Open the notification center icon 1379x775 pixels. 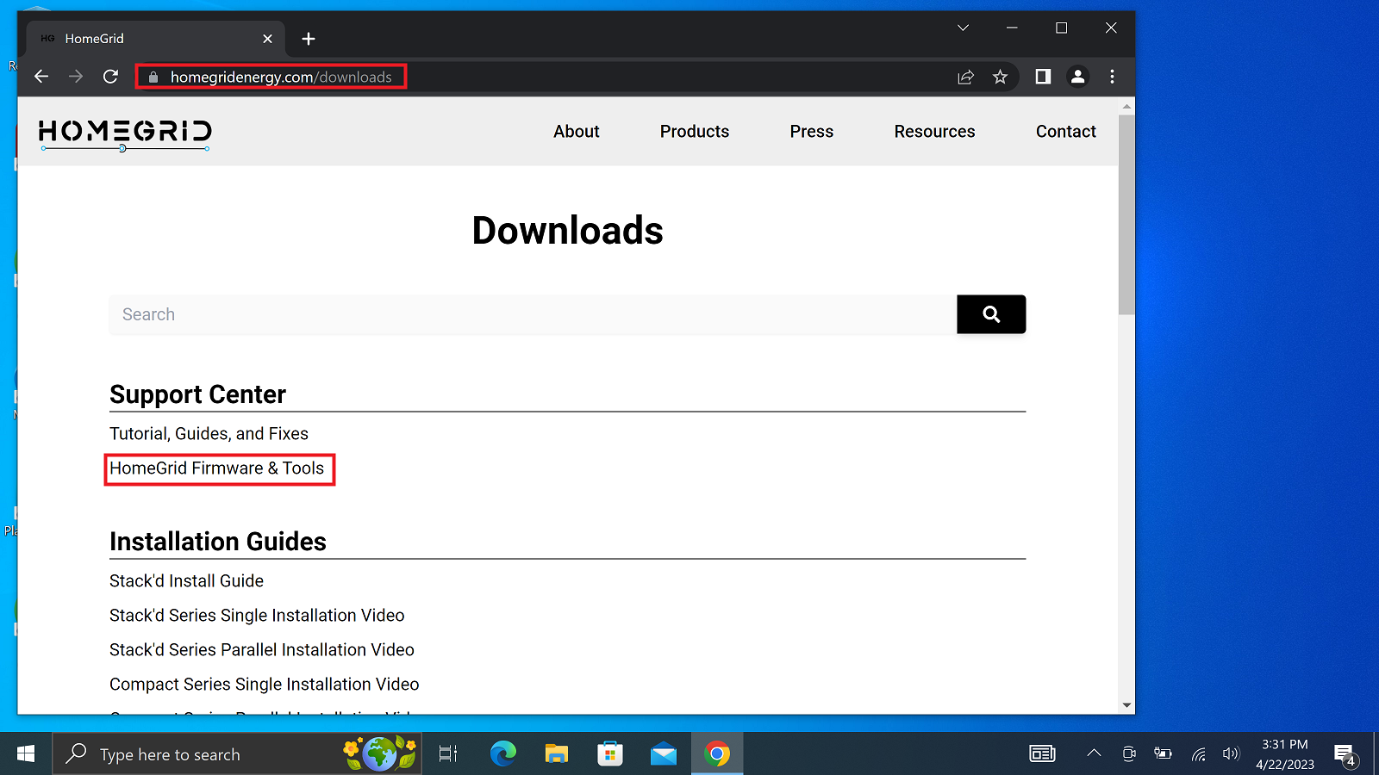click(x=1346, y=755)
